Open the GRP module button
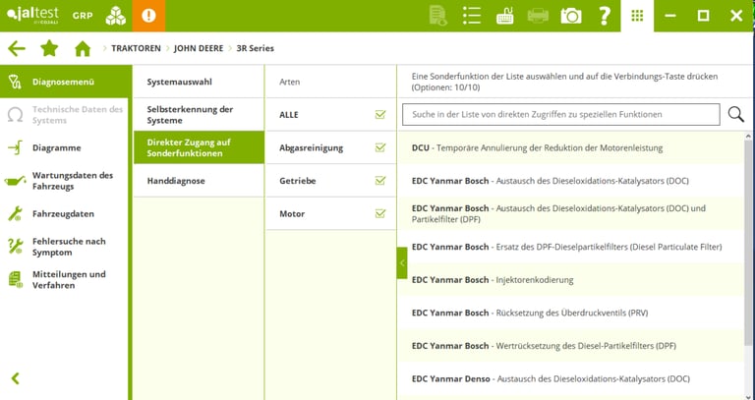This screenshot has height=400, width=755. click(83, 16)
